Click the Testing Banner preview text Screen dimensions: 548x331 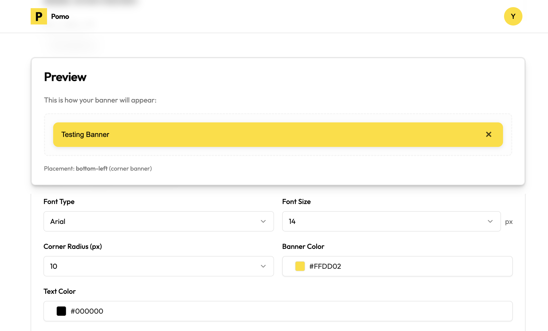[x=85, y=134]
